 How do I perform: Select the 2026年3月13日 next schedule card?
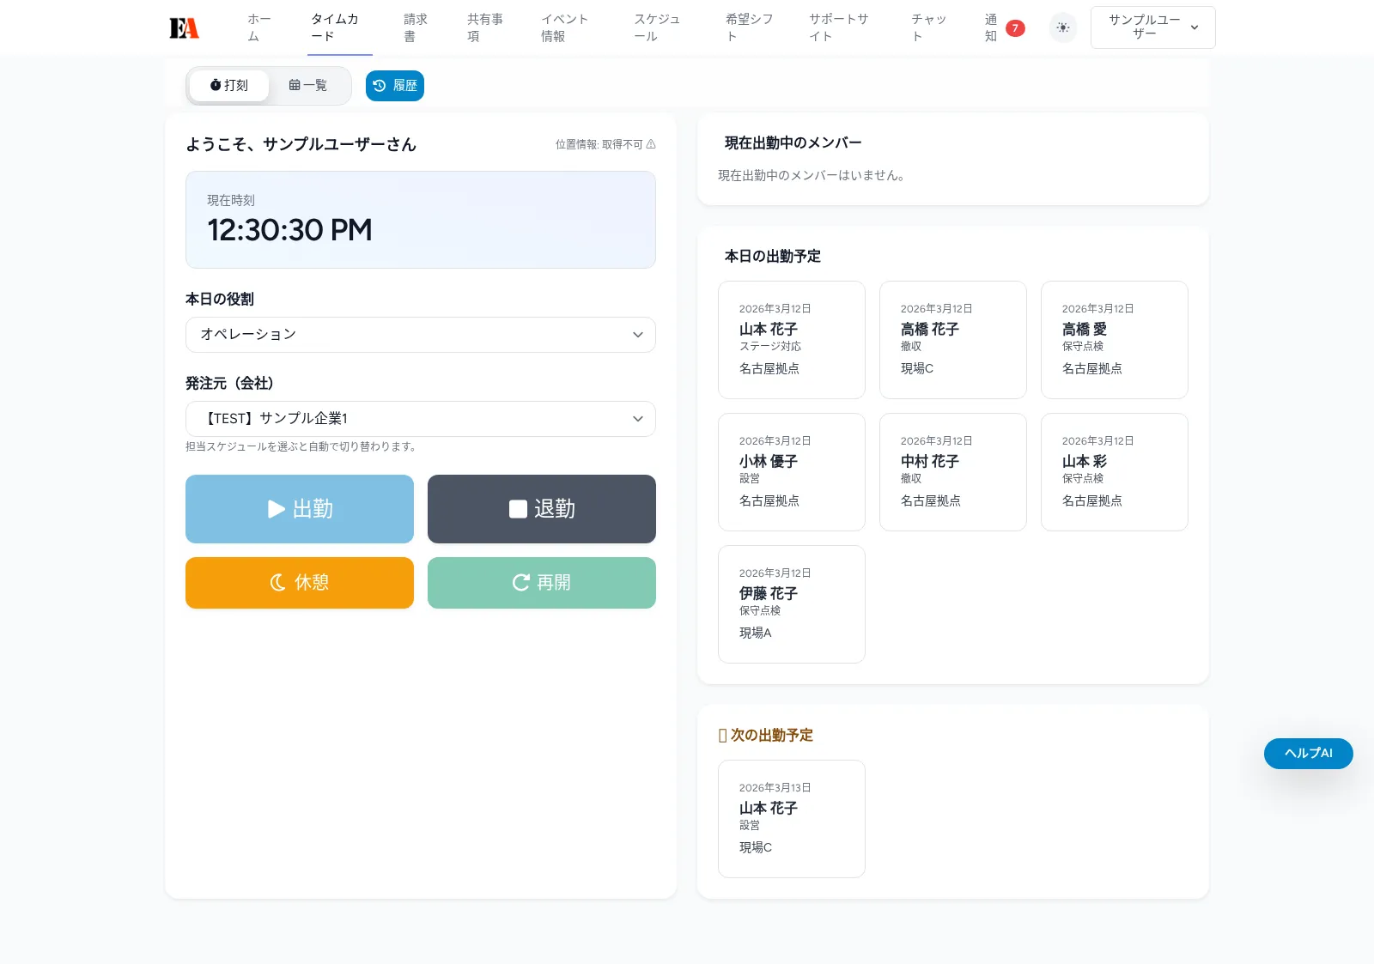coord(791,819)
